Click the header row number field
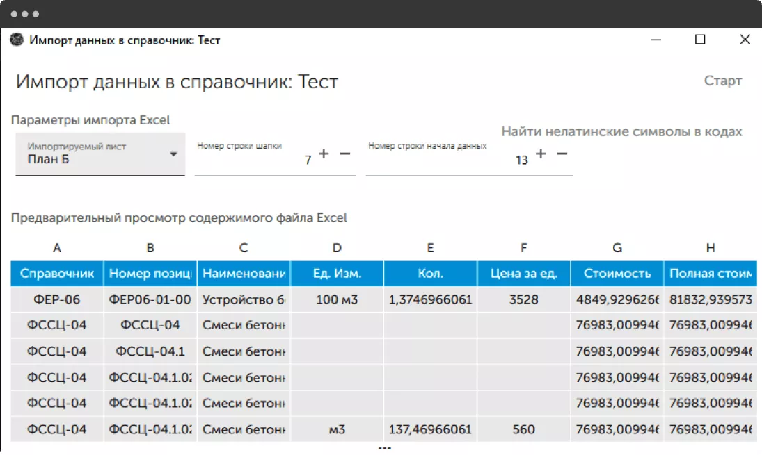This screenshot has width=762, height=455. (x=254, y=160)
